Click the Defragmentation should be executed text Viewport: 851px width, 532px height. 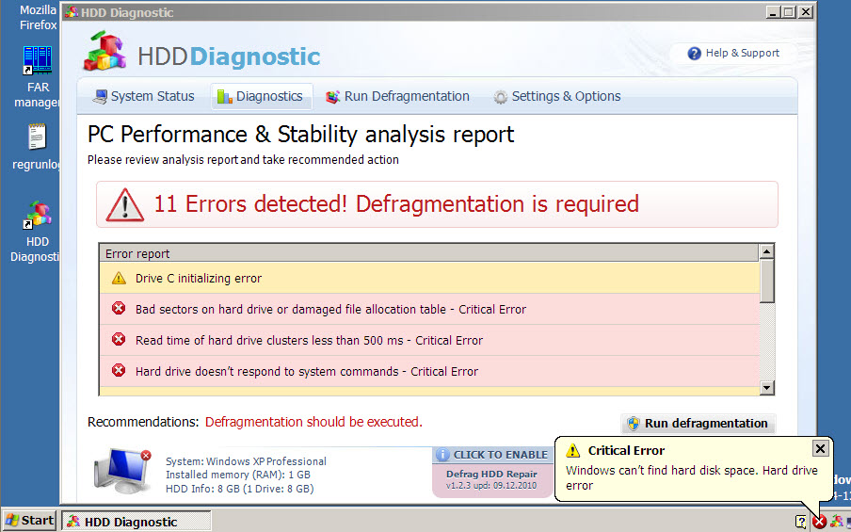(x=313, y=422)
